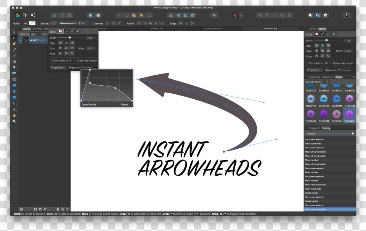The image size is (366, 231).
Task: Select the Rectangle shape tool
Action: (x=14, y=86)
